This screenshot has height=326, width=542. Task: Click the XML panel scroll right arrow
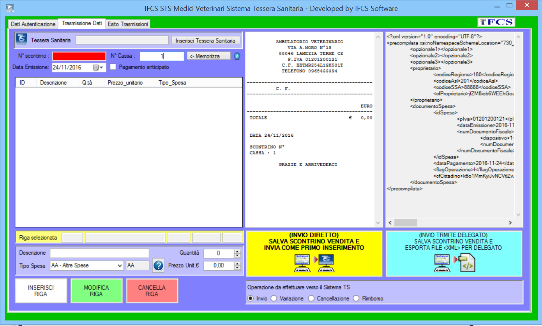point(510,222)
